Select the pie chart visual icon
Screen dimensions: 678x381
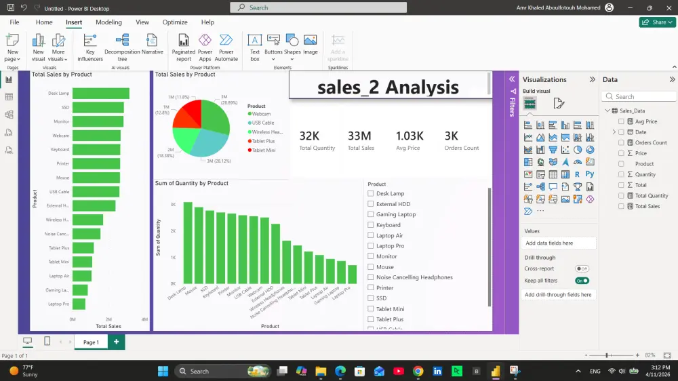pos(578,150)
